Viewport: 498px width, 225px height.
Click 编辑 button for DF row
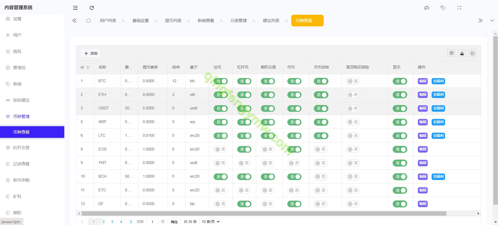(423, 204)
